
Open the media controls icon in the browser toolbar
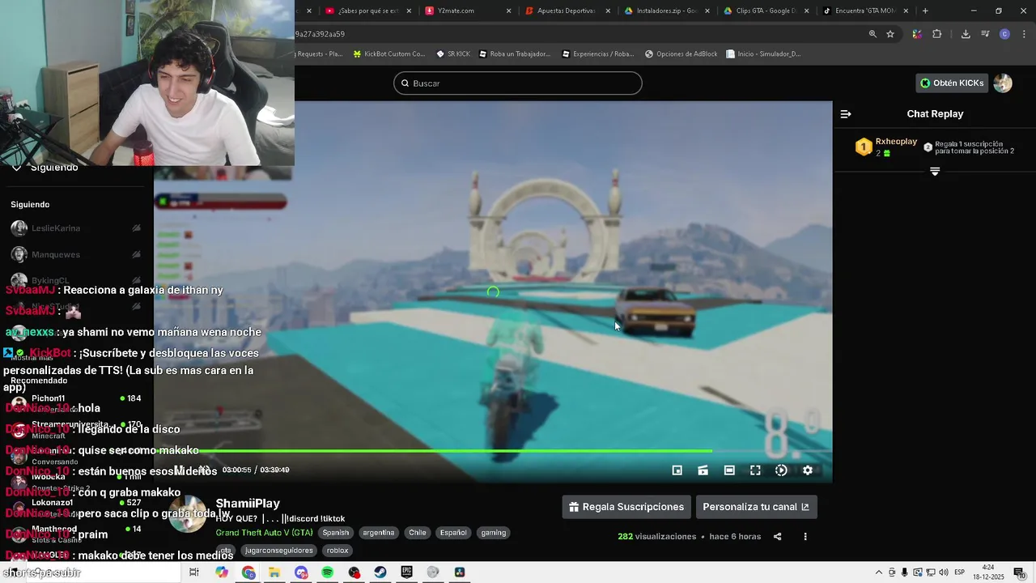[985, 34]
